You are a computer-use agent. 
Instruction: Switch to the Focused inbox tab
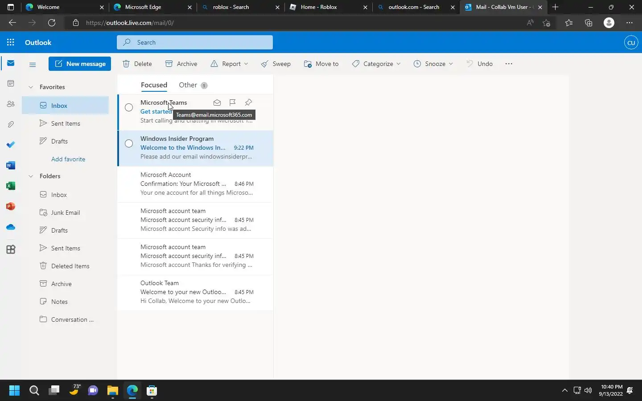[154, 85]
